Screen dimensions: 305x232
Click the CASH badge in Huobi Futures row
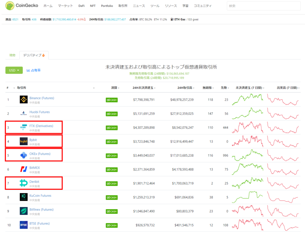112,114
